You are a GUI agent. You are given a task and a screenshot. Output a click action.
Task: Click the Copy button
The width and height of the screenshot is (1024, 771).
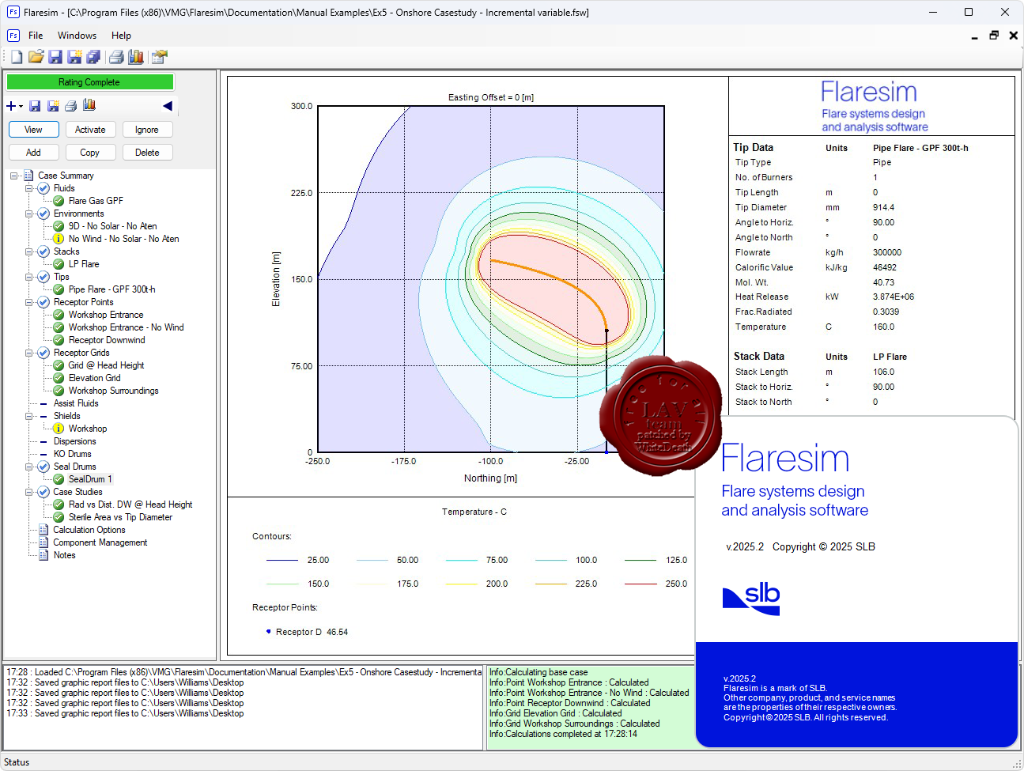click(90, 153)
